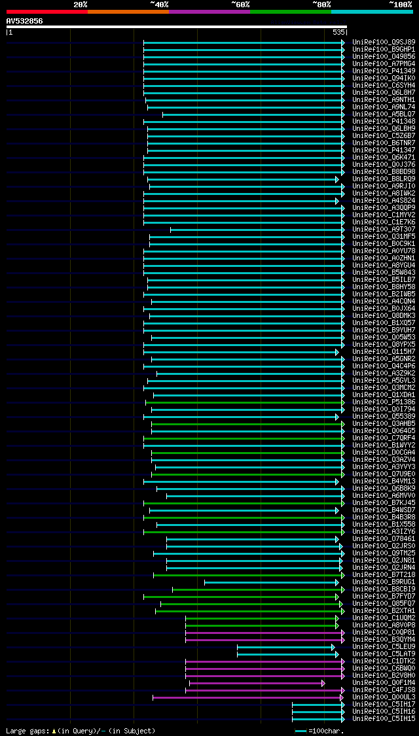The height and width of the screenshot is (736, 419).
Task: Select the UniRef100_Q9TM25 label
Action: click(384, 553)
